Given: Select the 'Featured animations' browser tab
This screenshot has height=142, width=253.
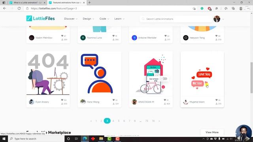Looking at the screenshot, I should pyautogui.click(x=67, y=3).
